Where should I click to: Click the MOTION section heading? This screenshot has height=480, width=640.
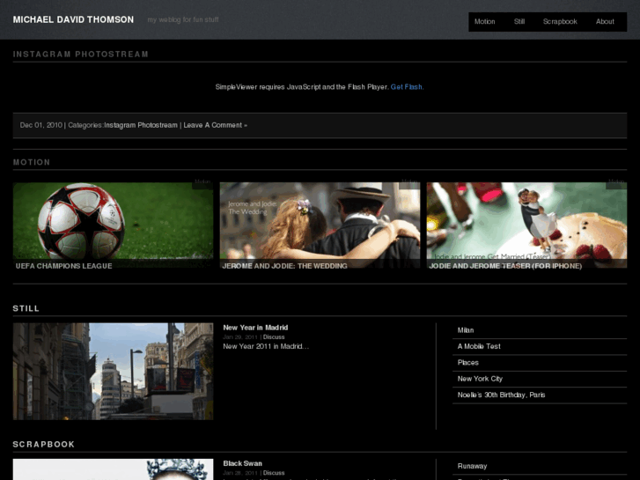point(32,162)
